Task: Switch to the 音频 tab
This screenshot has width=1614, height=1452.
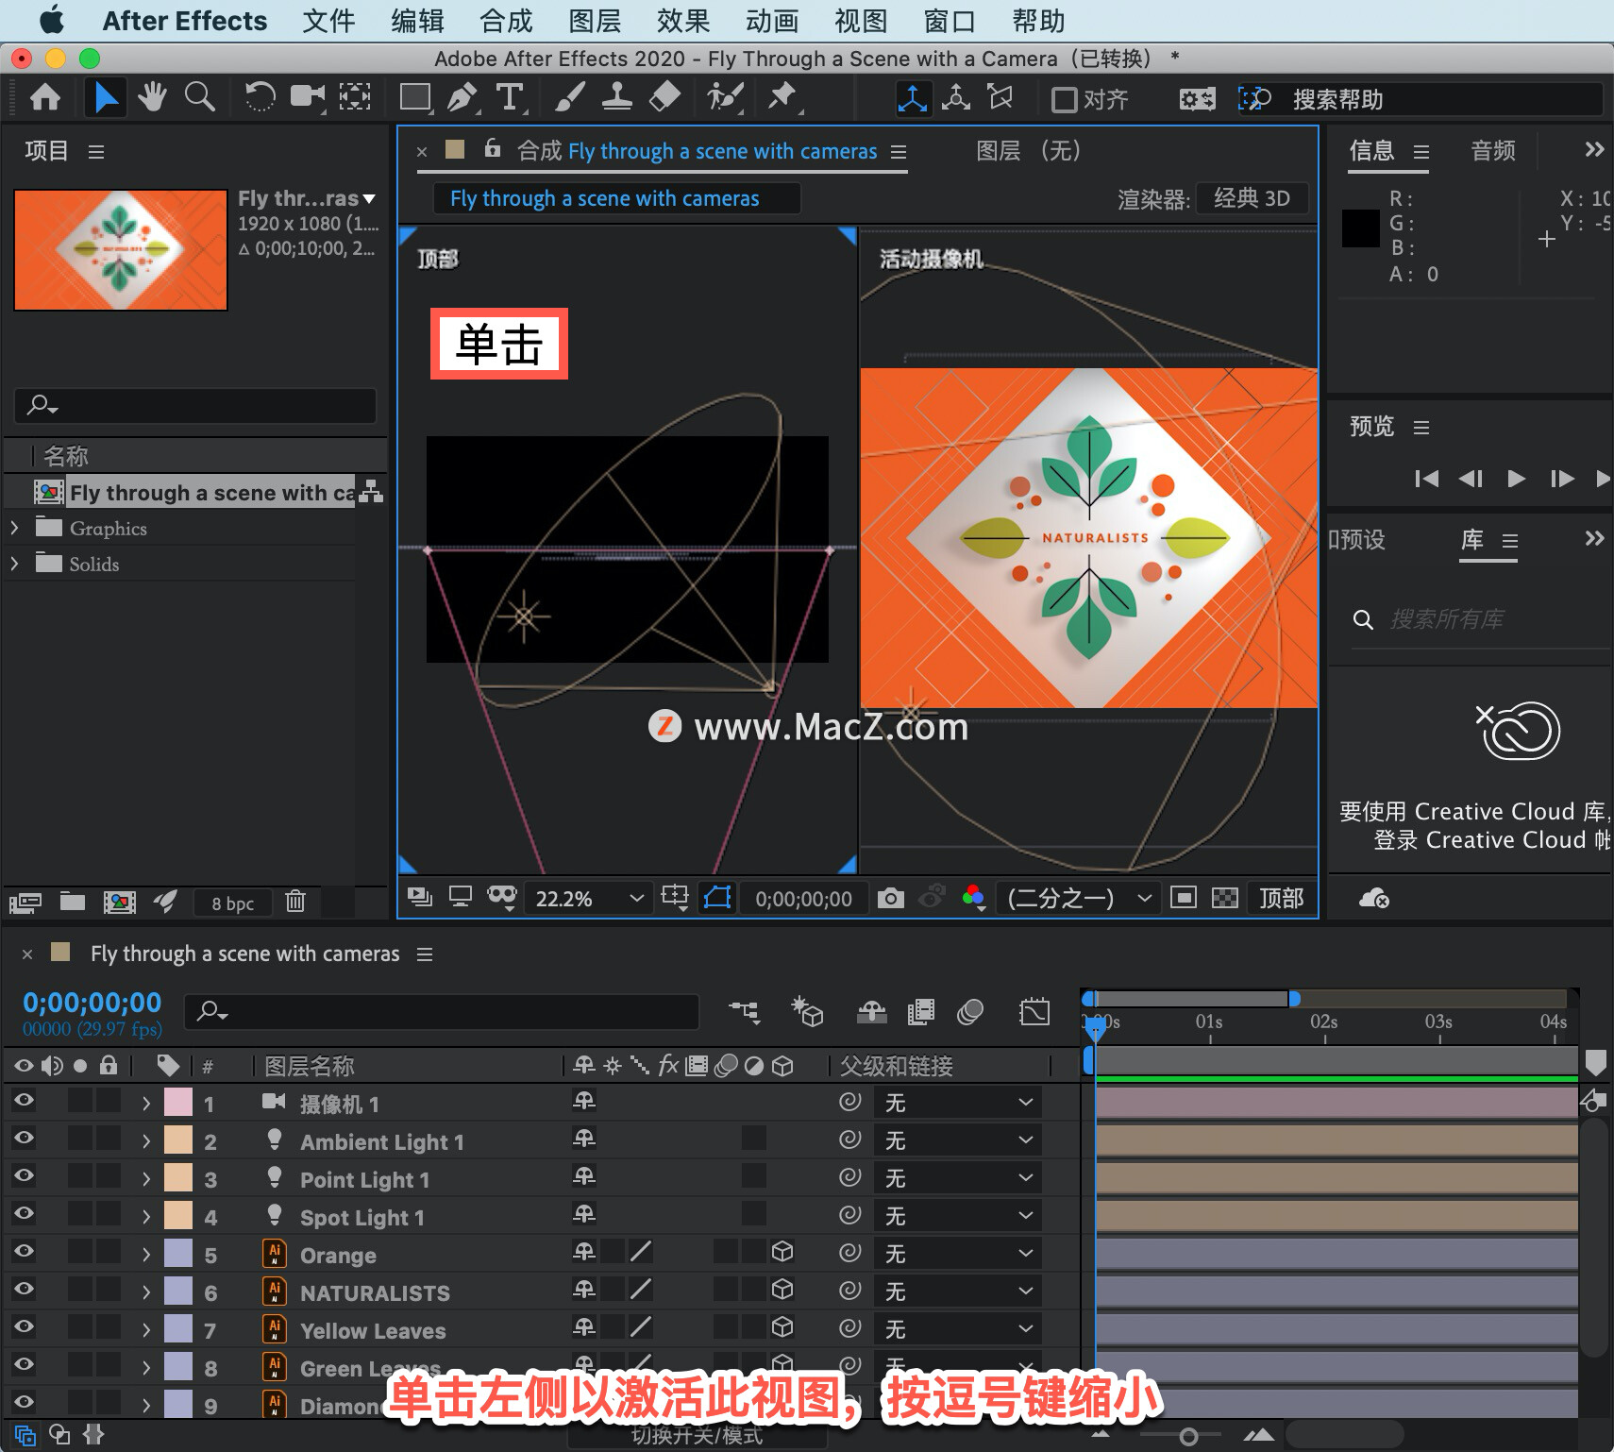Action: (x=1493, y=151)
